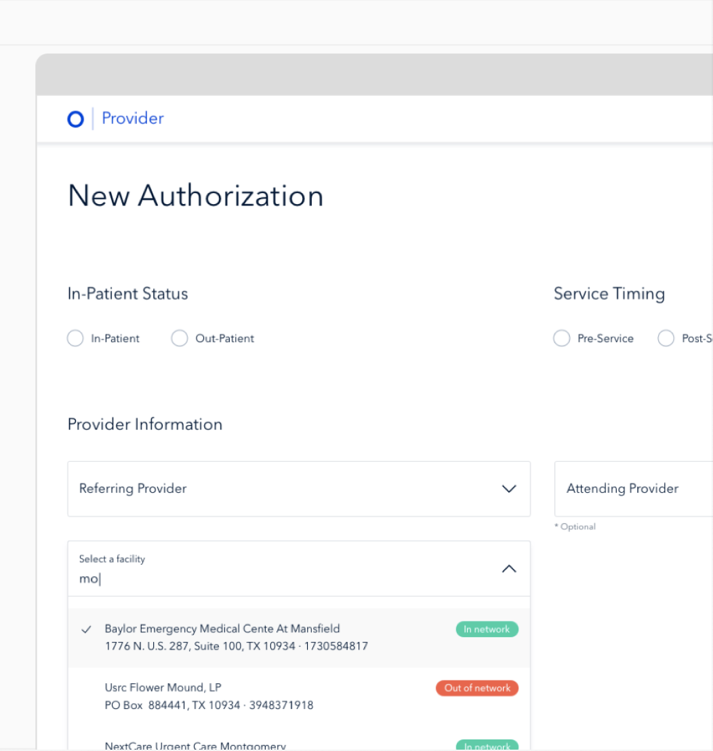Choose the Pre-Service option
713x751 pixels.
(x=562, y=338)
